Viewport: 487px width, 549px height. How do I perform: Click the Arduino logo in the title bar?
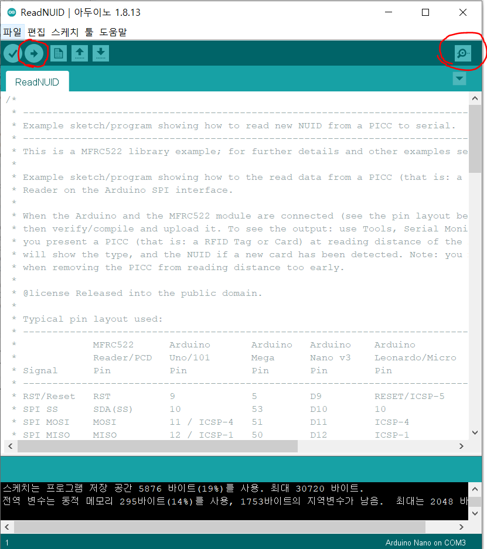tap(12, 12)
